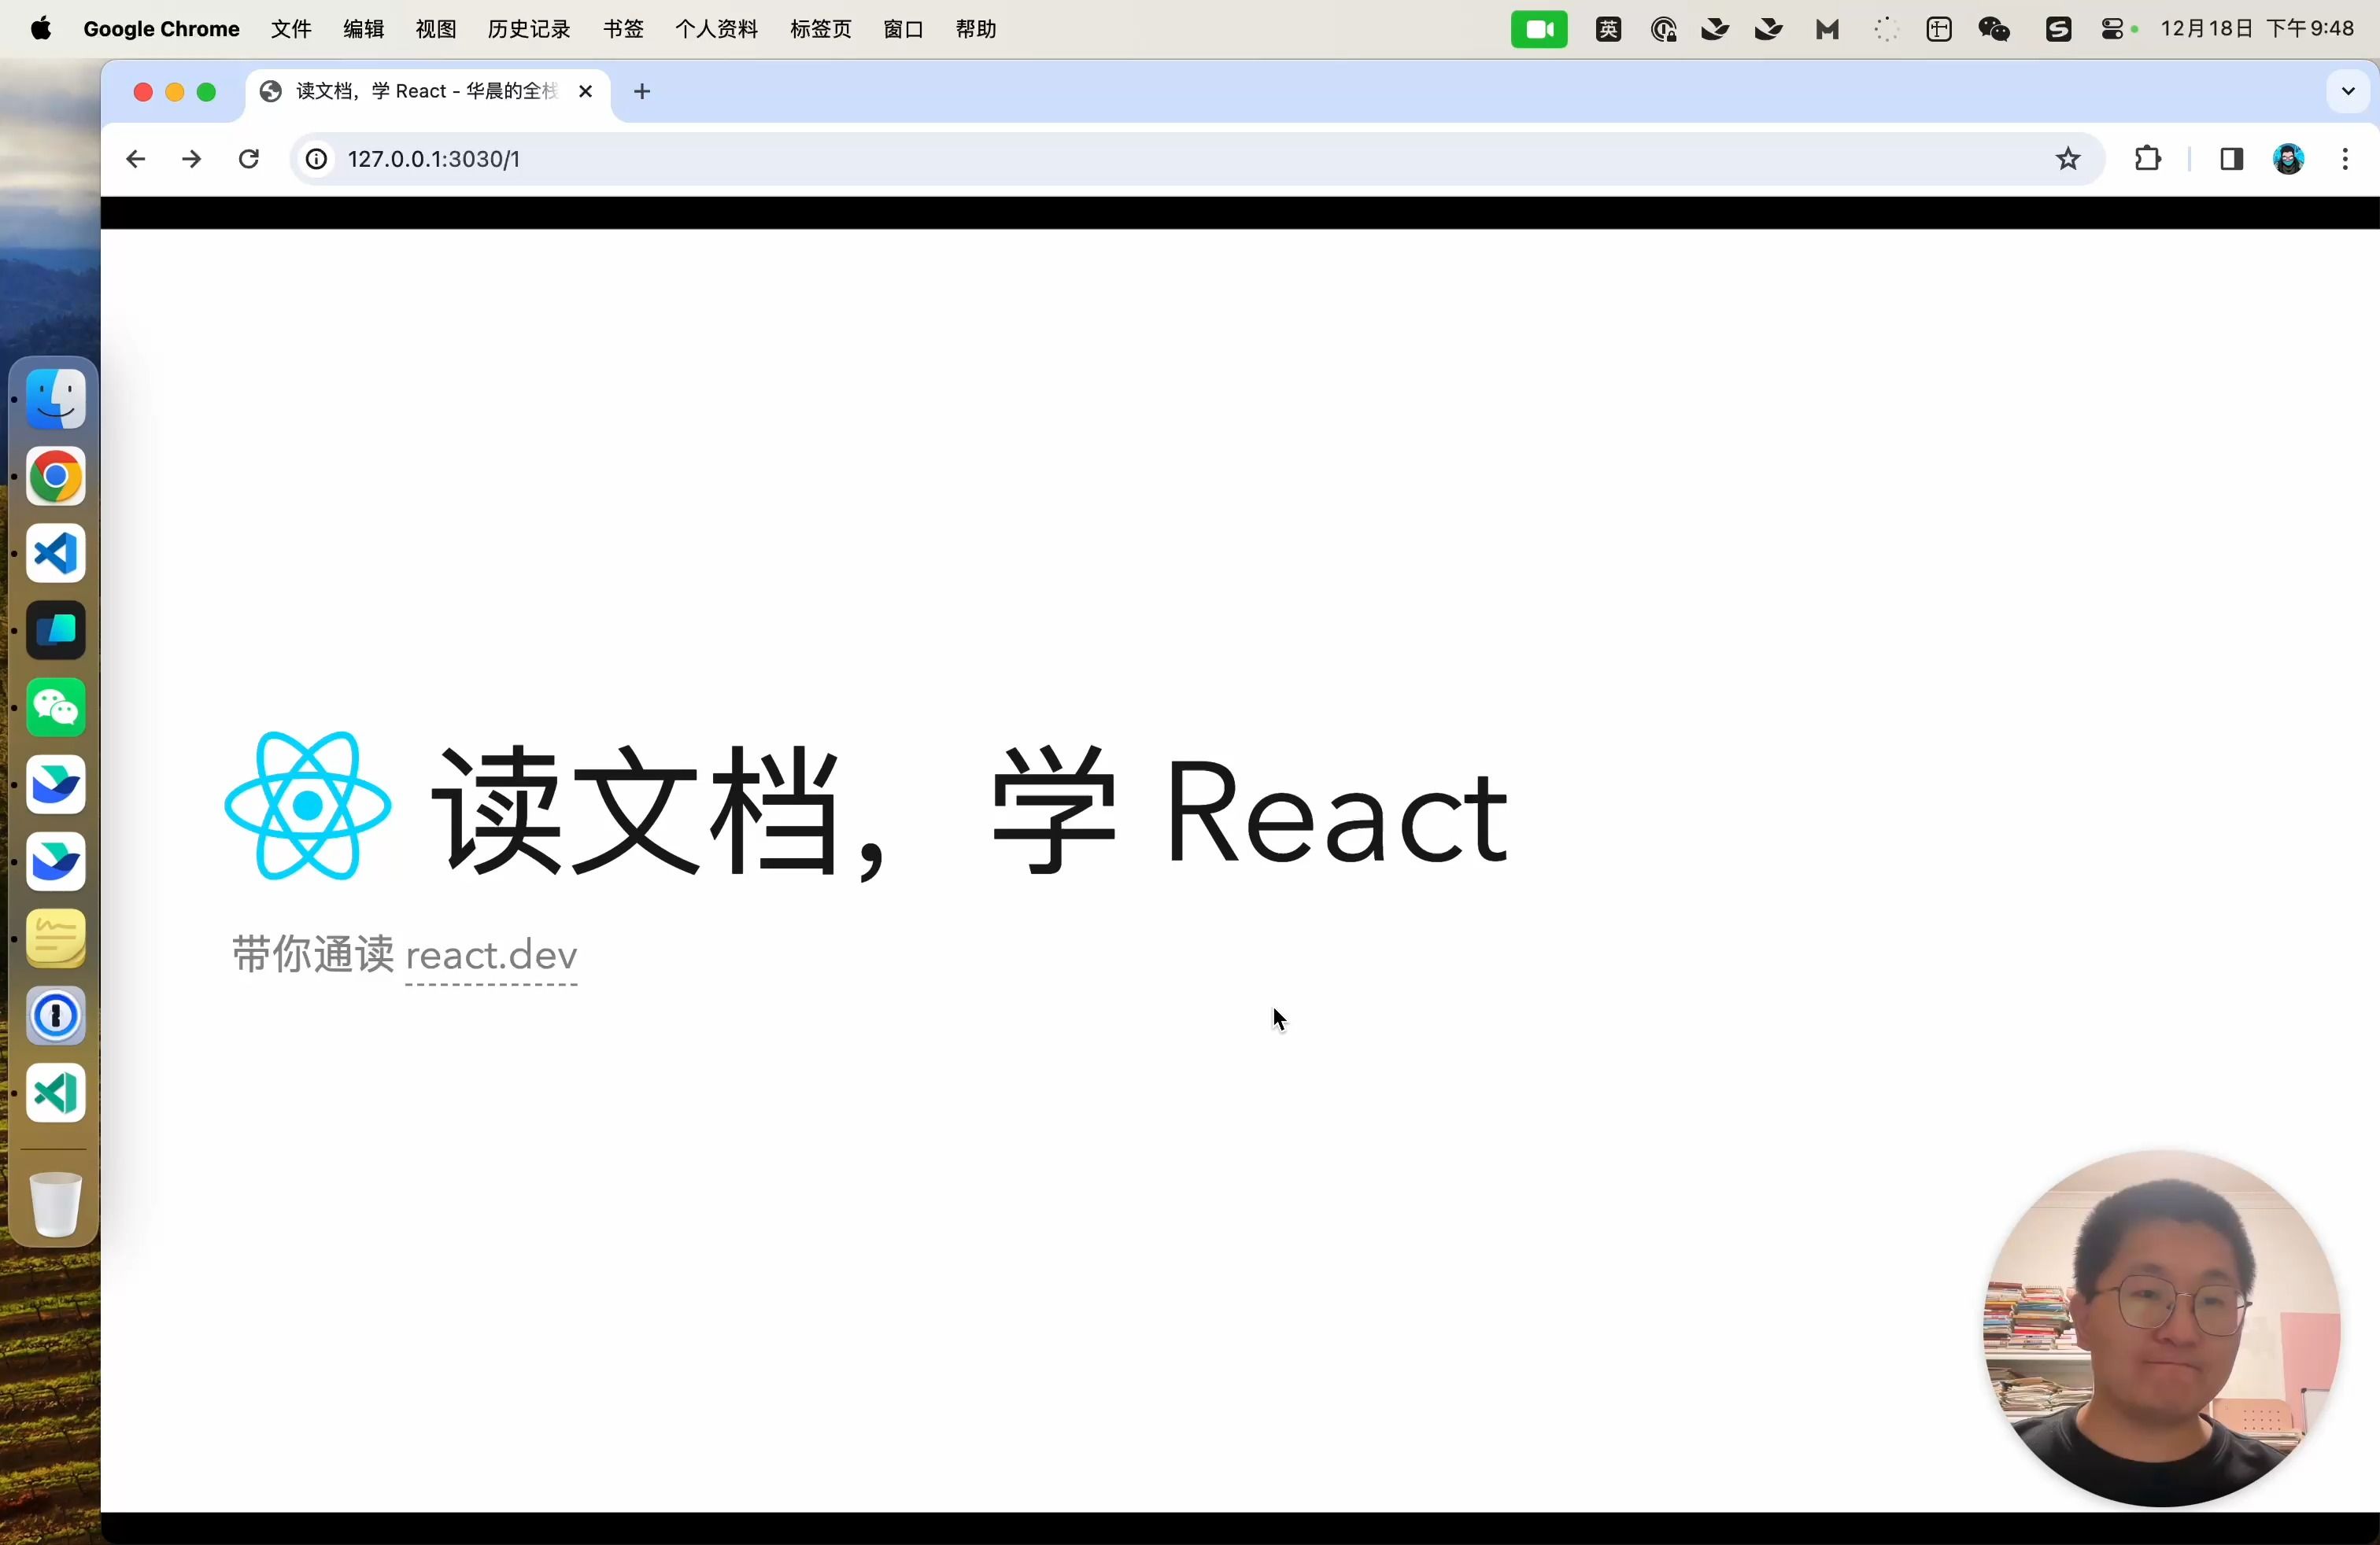Image resolution: width=2380 pixels, height=1545 pixels.
Task: Open the 窗口 menu
Action: [x=904, y=29]
